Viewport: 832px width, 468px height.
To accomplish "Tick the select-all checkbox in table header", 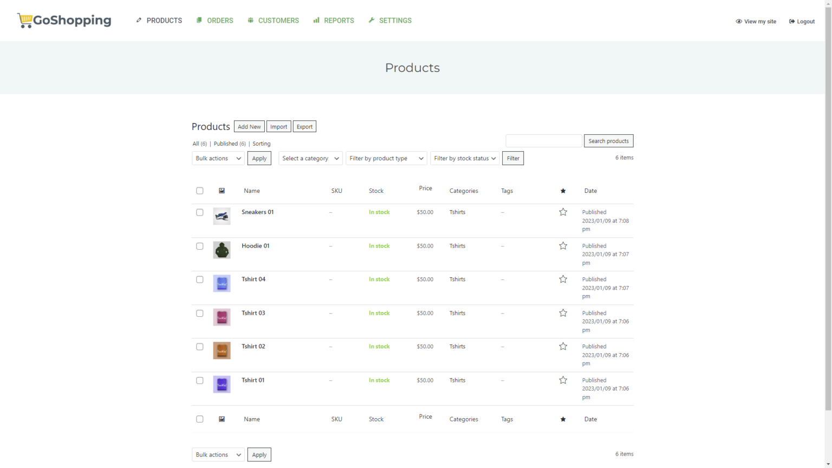I will 200,191.
